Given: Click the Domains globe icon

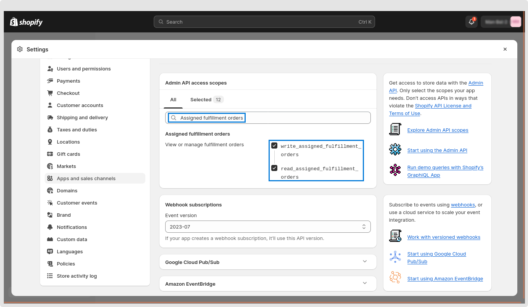Looking at the screenshot, I should click(50, 191).
